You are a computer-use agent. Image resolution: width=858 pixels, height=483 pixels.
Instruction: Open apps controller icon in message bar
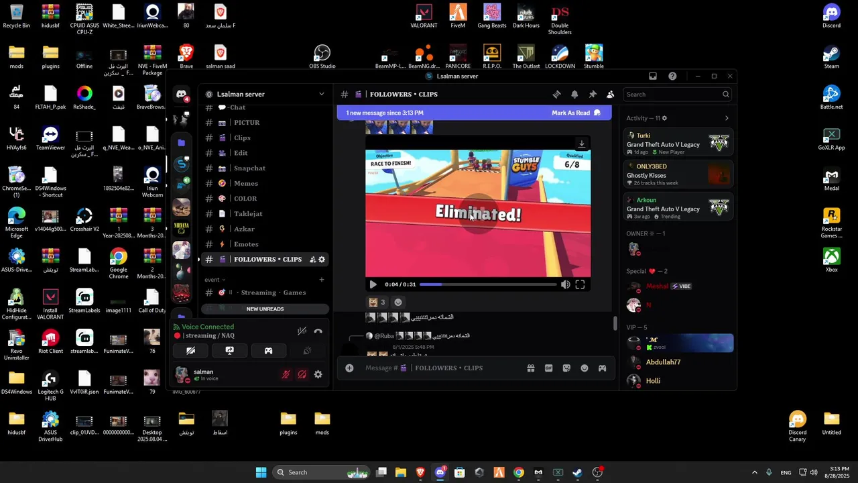tap(602, 368)
